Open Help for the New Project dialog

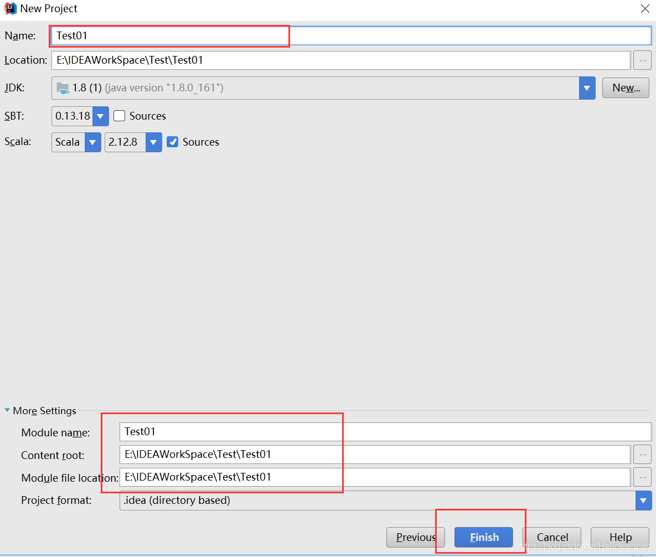coord(619,537)
